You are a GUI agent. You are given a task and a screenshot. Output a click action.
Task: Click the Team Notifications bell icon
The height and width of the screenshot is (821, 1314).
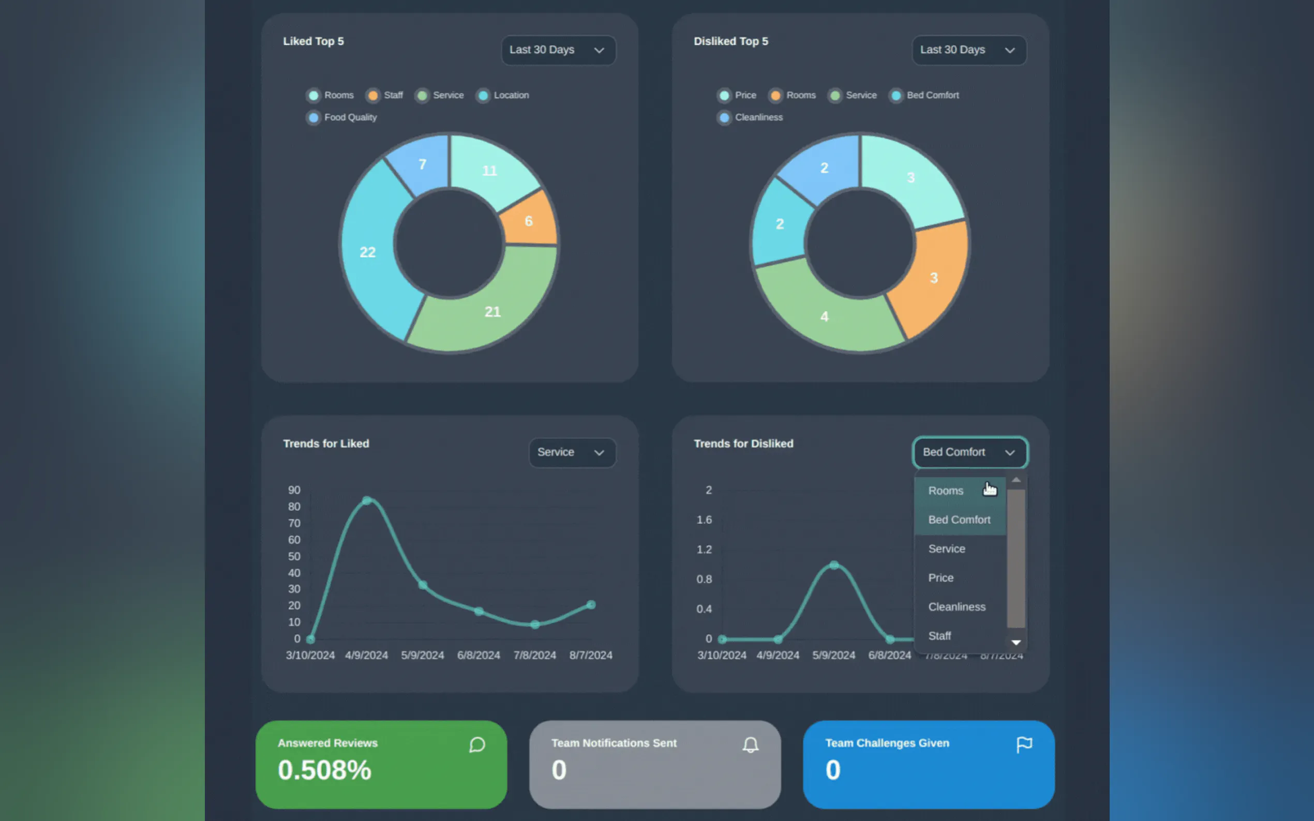(750, 744)
